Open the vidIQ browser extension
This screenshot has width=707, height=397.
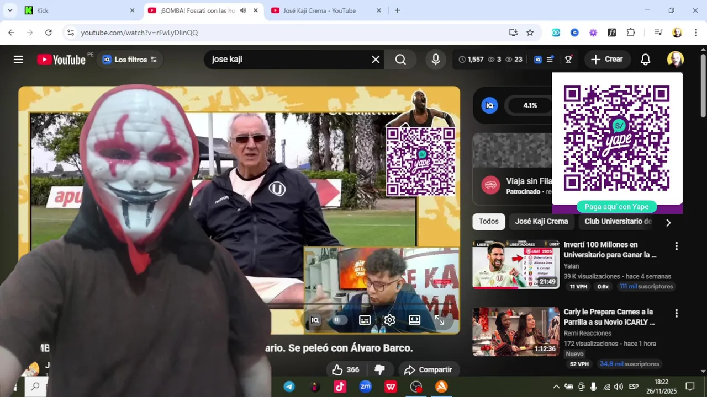tap(574, 33)
